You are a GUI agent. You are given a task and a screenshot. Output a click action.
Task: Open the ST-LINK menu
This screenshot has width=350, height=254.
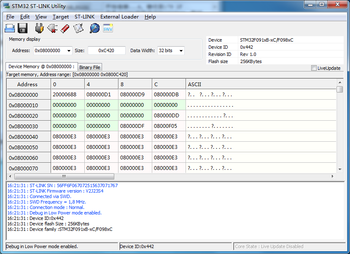click(85, 17)
